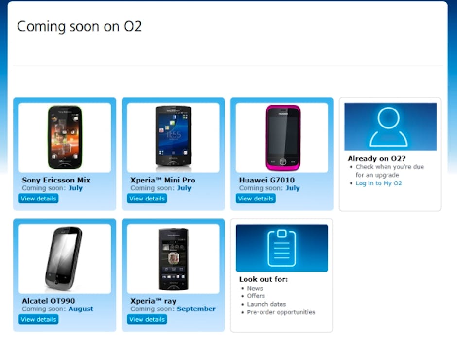Open Alcatel OT990 phone image
Screen dimensions: 457x345
[x=64, y=259]
